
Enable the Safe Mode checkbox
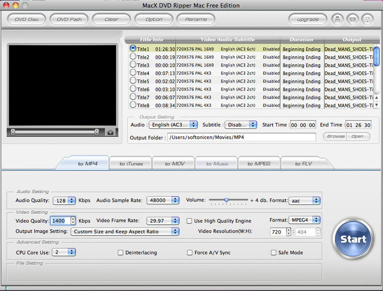click(x=274, y=253)
